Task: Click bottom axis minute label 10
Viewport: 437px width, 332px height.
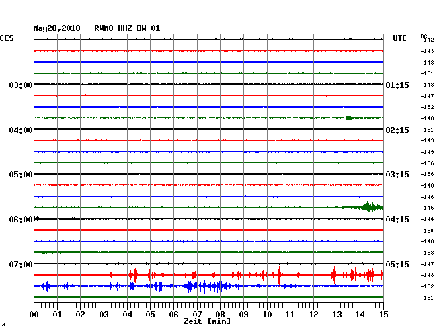Action: tap(267, 315)
